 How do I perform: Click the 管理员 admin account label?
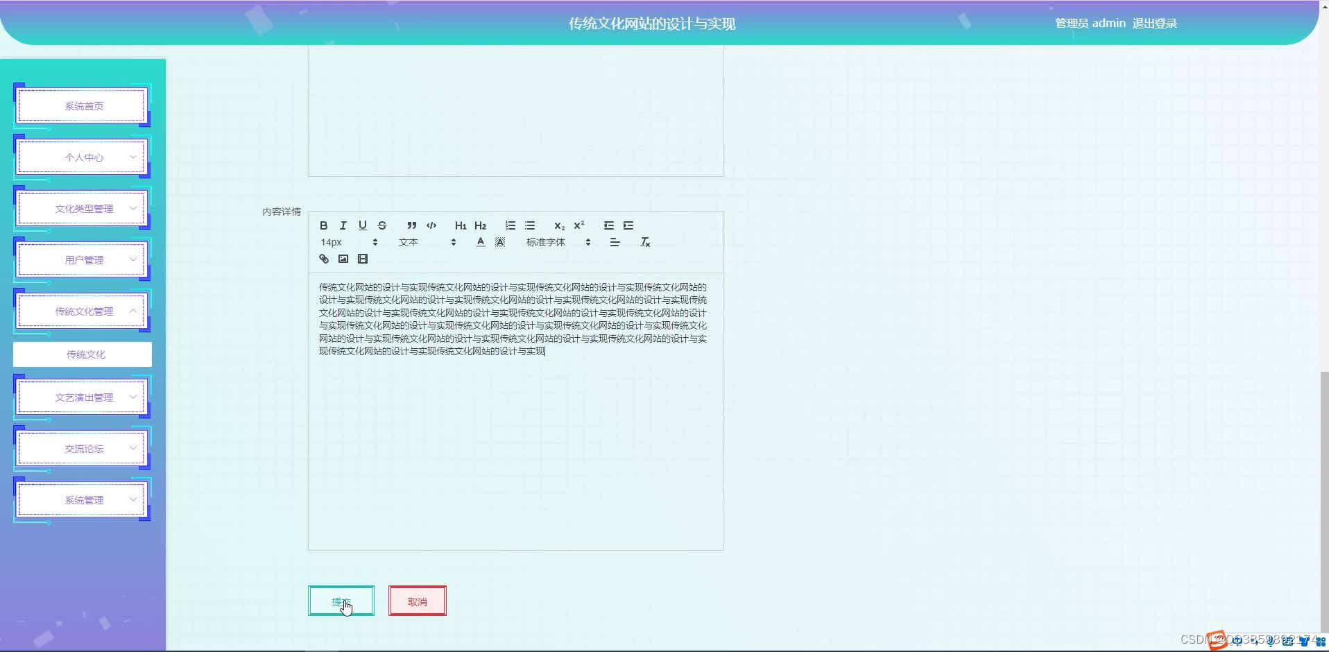(1090, 24)
